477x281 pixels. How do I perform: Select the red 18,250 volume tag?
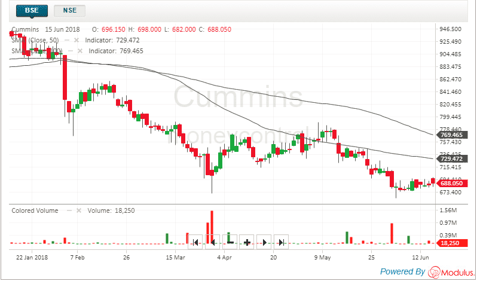(x=451, y=243)
